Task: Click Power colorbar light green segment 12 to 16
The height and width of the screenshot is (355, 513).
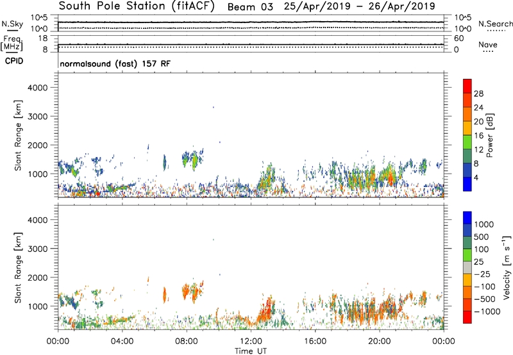Action: coord(467,142)
